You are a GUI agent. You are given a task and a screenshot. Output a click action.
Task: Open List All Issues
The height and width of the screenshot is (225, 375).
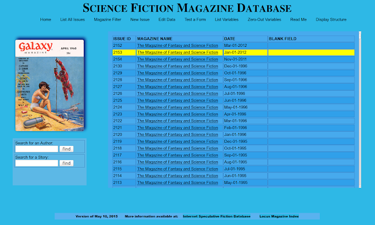click(73, 19)
